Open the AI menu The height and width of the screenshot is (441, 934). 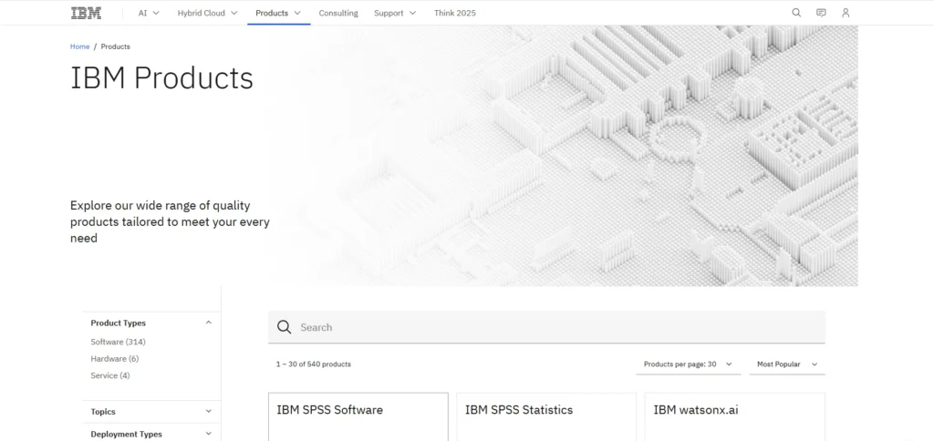149,13
